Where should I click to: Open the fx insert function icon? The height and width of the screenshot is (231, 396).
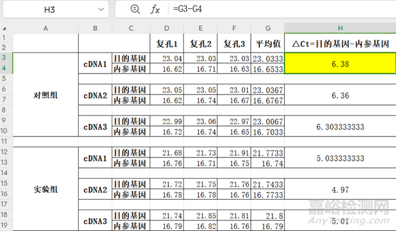[x=155, y=9]
